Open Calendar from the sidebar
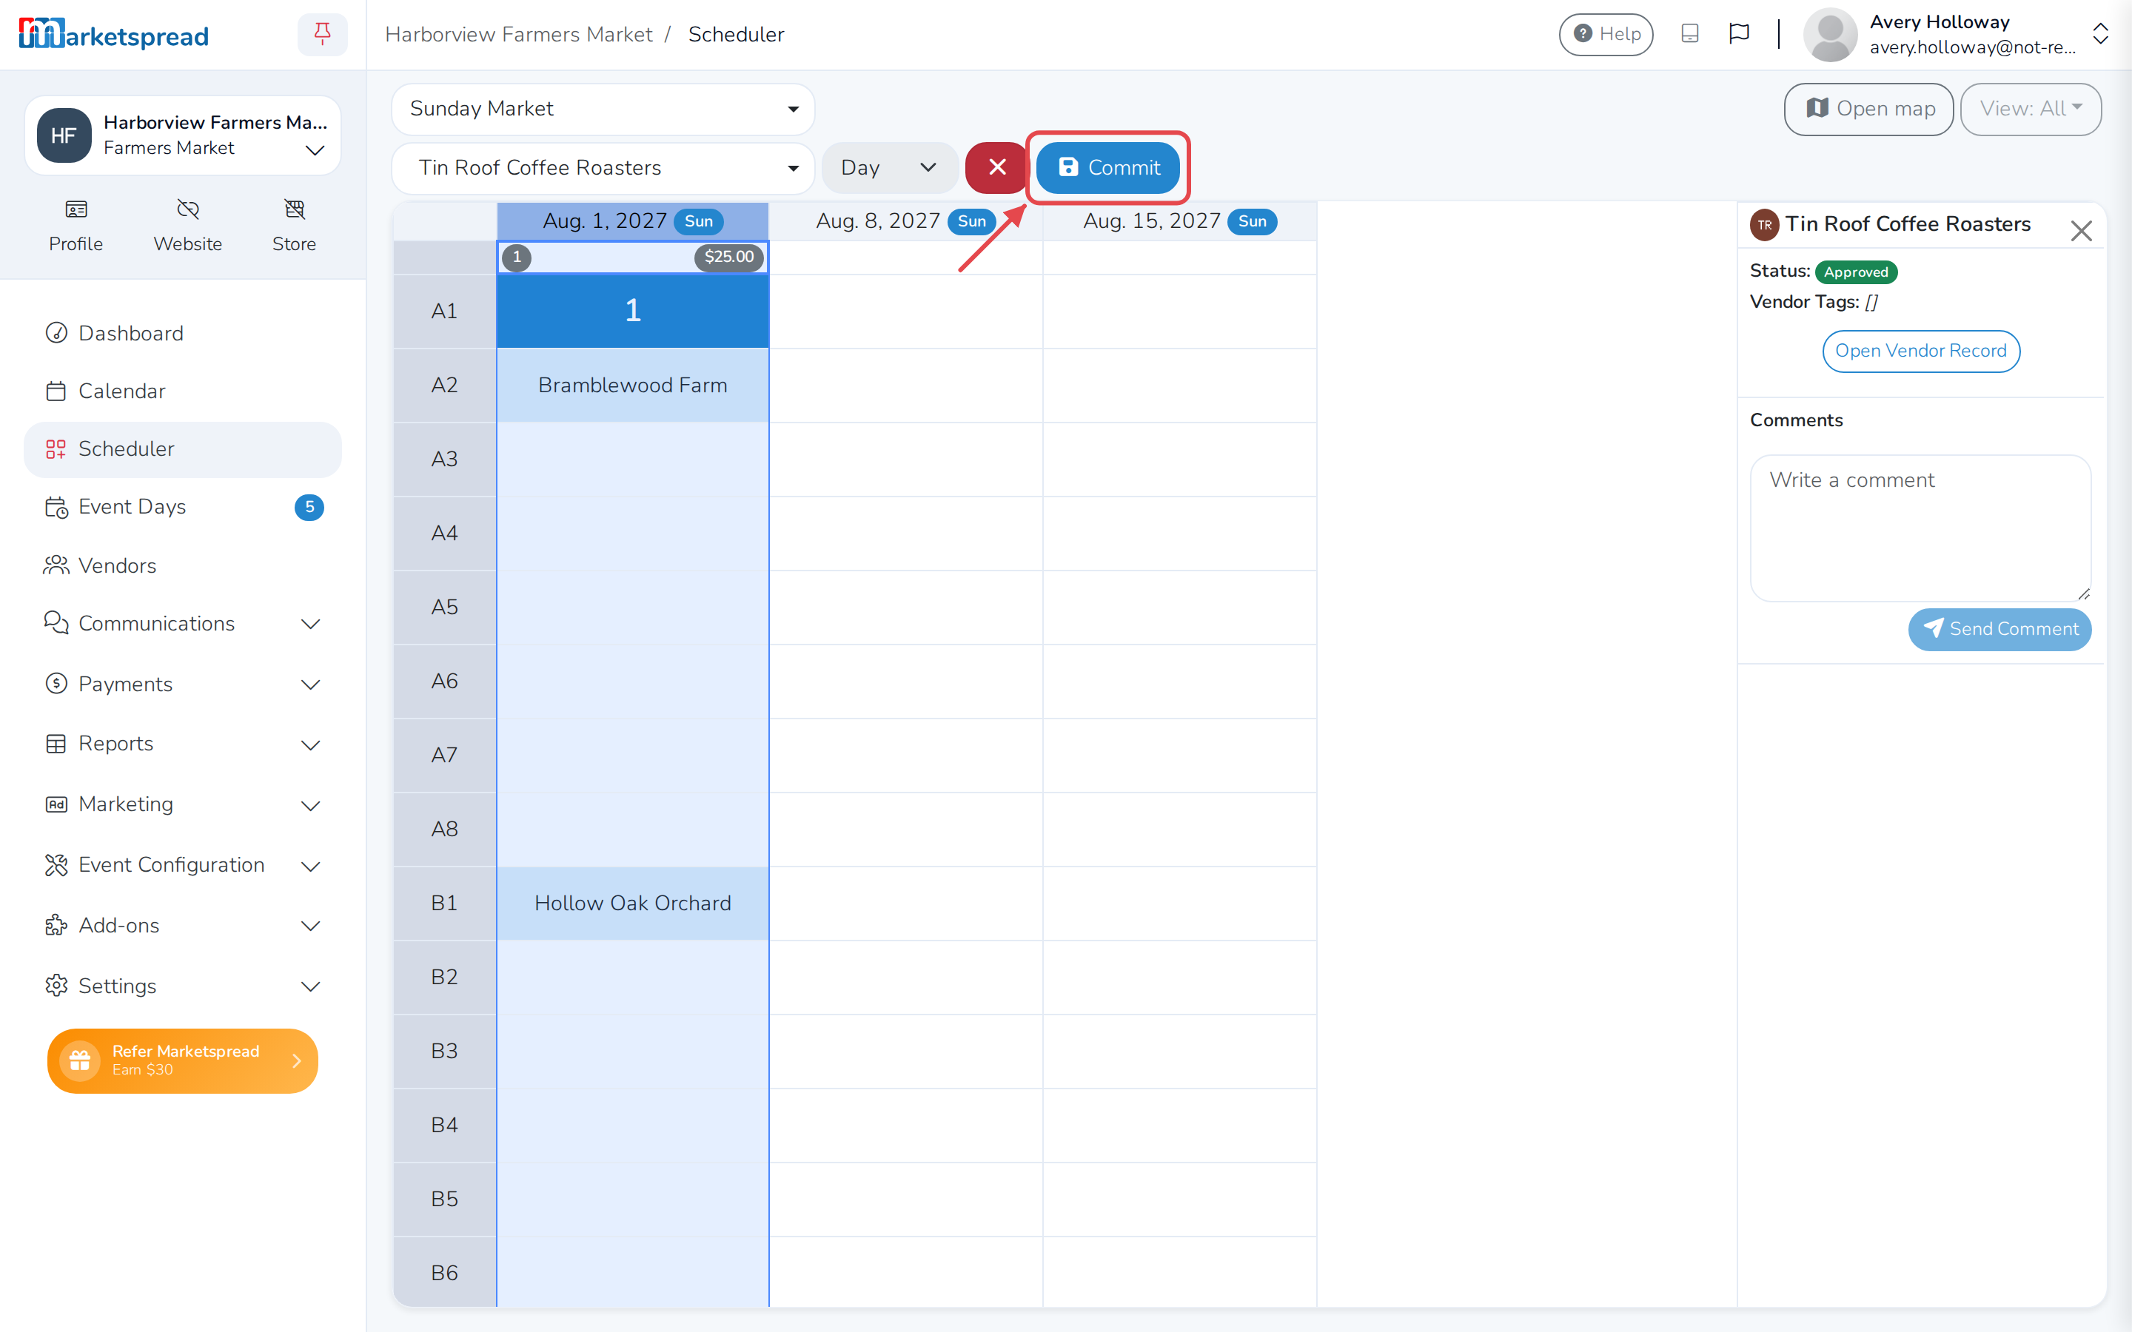2132x1332 pixels. (182, 391)
